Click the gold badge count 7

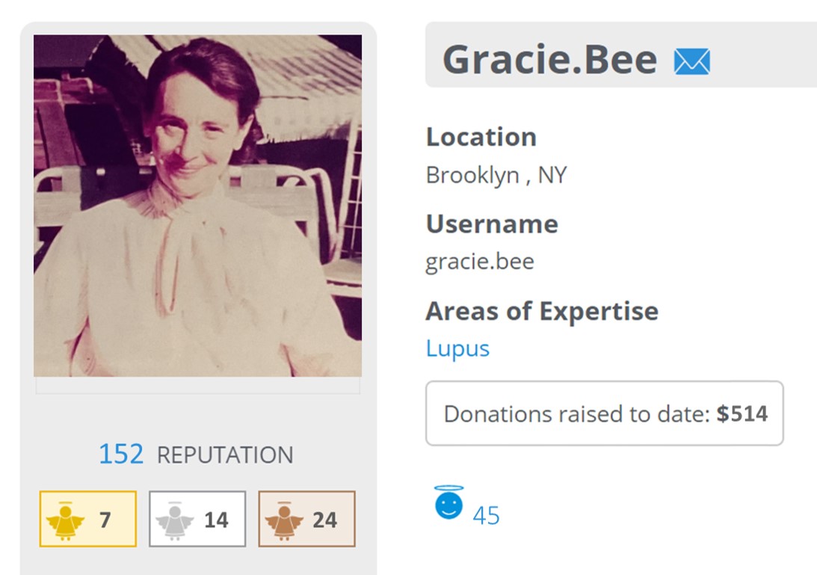pos(105,520)
